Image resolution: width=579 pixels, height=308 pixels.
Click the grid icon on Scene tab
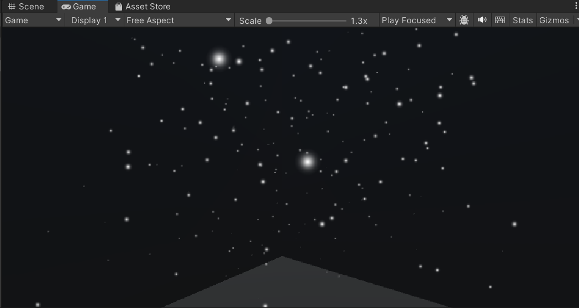pos(12,7)
